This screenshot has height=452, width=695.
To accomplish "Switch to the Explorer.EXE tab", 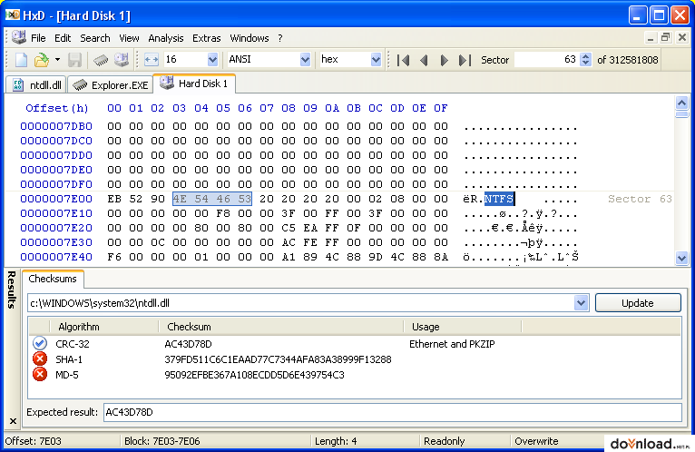I will coord(110,84).
